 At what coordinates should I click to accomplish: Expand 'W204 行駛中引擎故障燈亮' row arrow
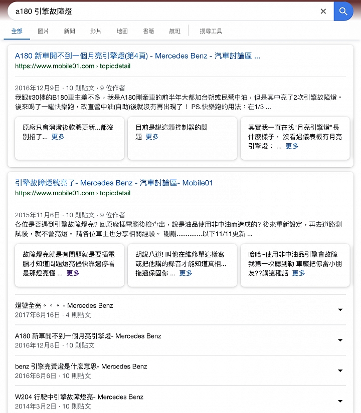[x=340, y=401]
